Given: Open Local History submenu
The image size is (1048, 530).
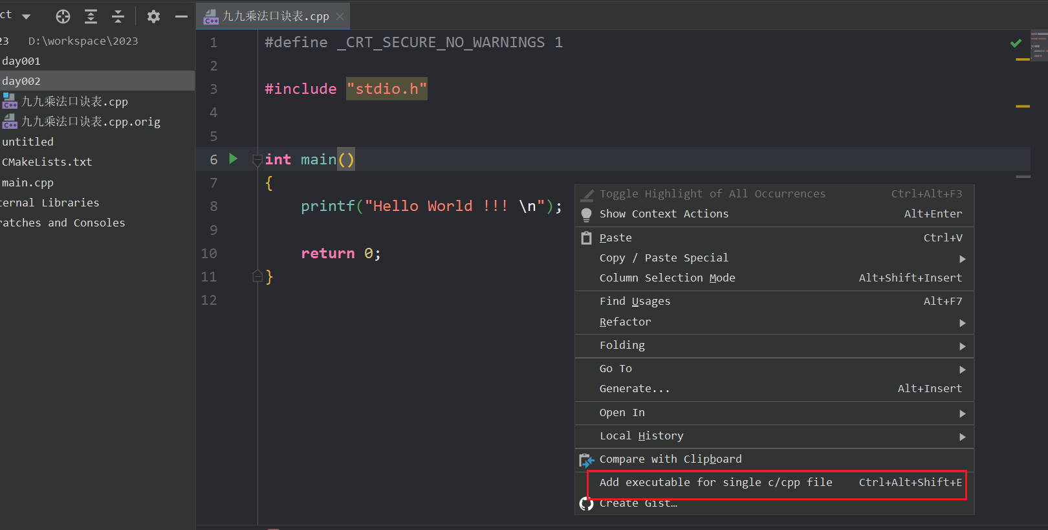Looking at the screenshot, I should tap(774, 436).
